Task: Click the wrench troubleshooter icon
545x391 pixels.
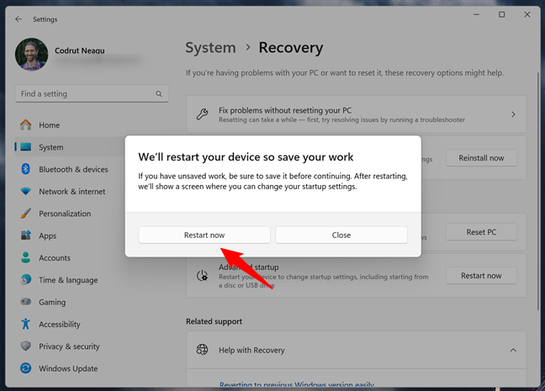Action: [203, 114]
